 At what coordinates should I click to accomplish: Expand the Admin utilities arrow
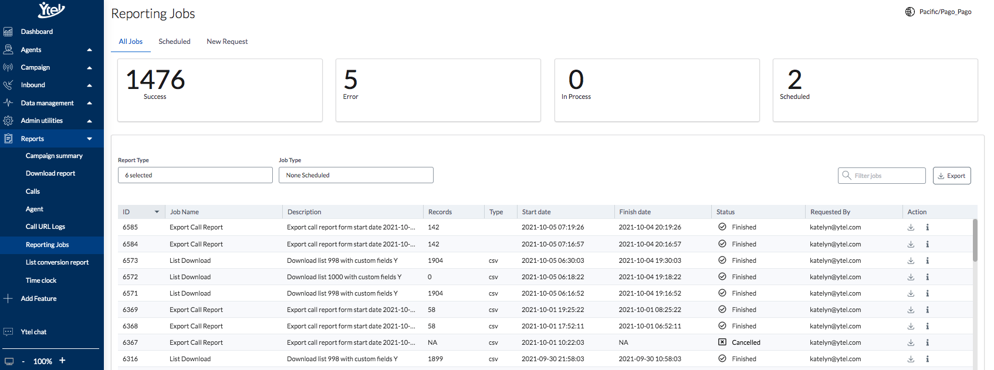pyautogui.click(x=89, y=121)
